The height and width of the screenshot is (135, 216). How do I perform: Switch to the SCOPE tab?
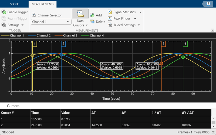[x=14, y=4]
